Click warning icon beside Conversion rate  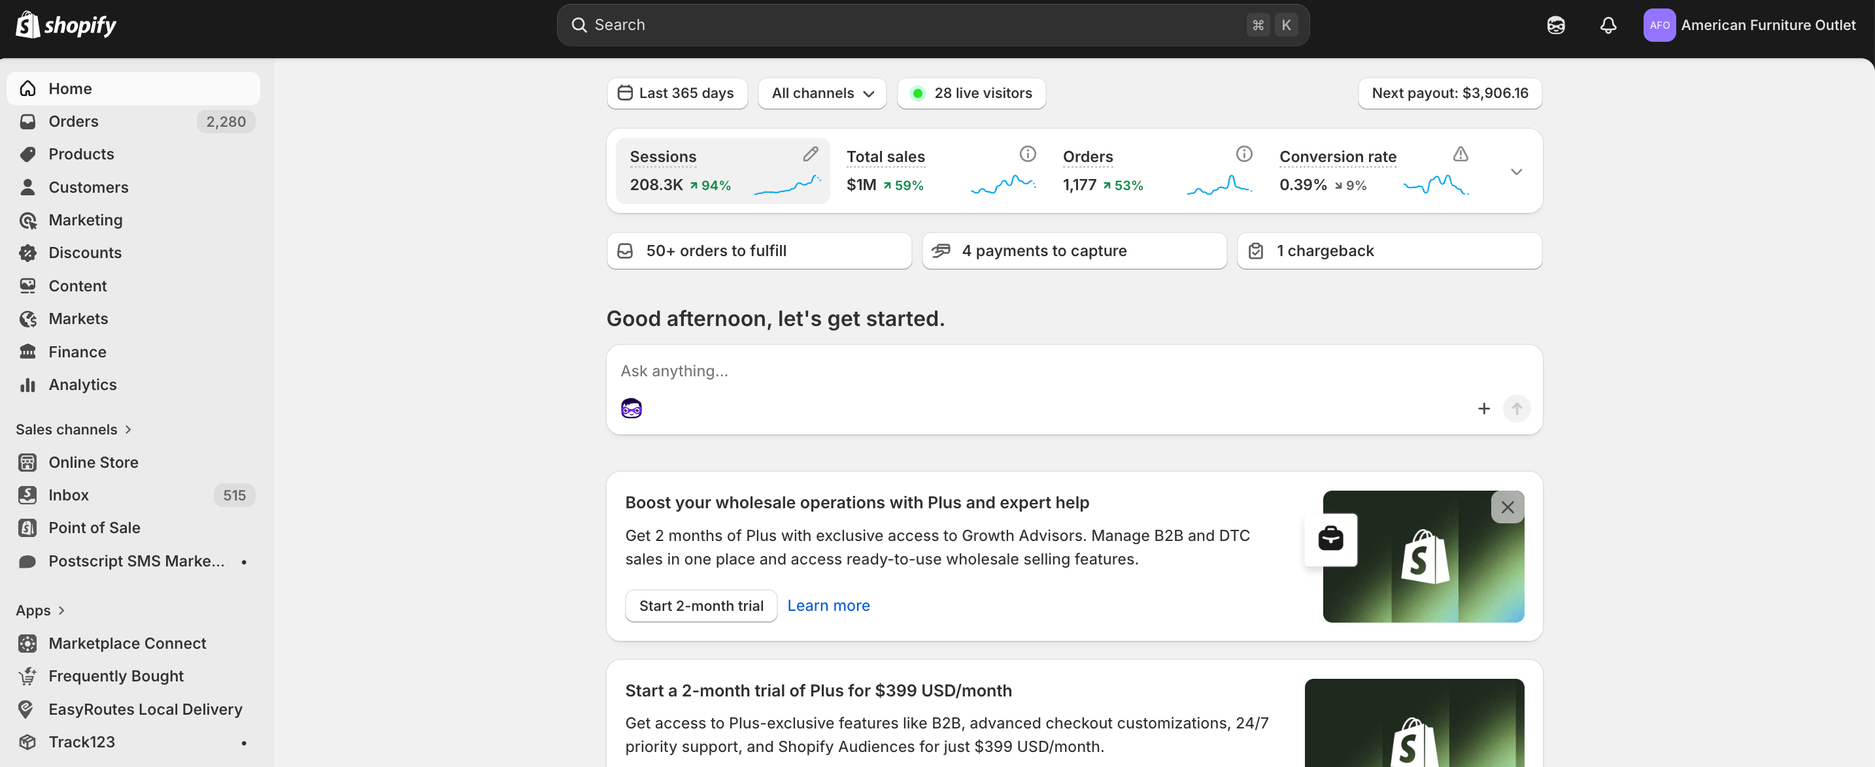coord(1460,154)
